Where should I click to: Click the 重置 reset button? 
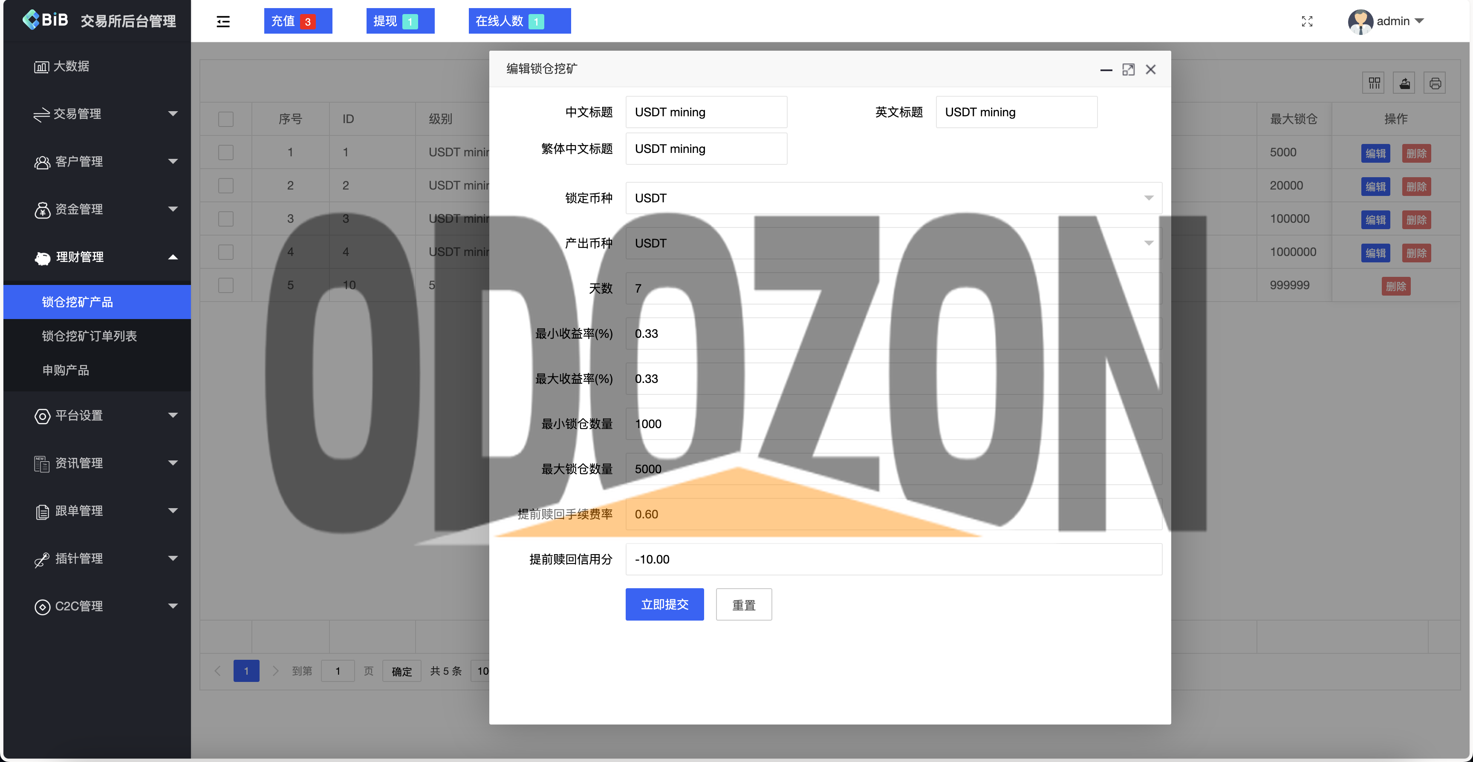744,604
